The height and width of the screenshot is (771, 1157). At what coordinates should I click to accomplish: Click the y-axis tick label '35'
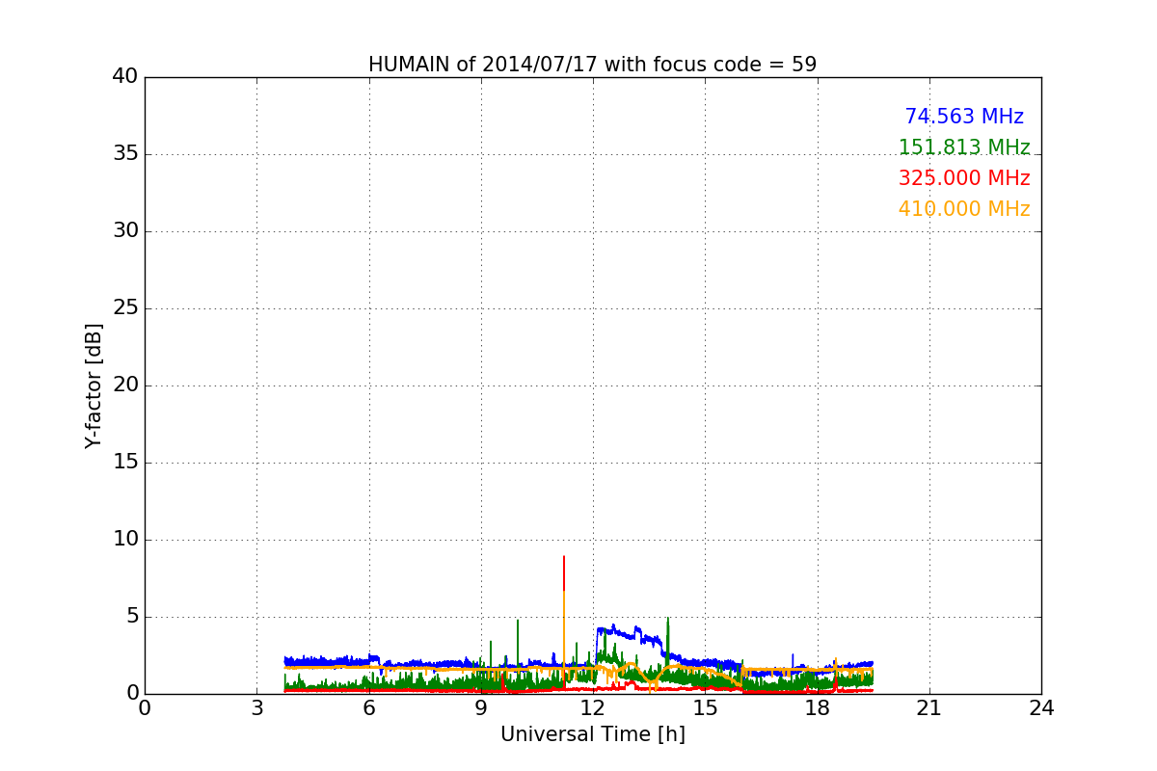tap(125, 154)
